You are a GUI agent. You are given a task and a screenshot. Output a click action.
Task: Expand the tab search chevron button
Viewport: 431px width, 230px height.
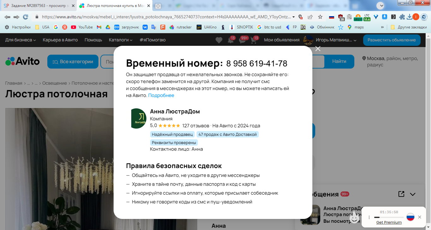(381, 5)
